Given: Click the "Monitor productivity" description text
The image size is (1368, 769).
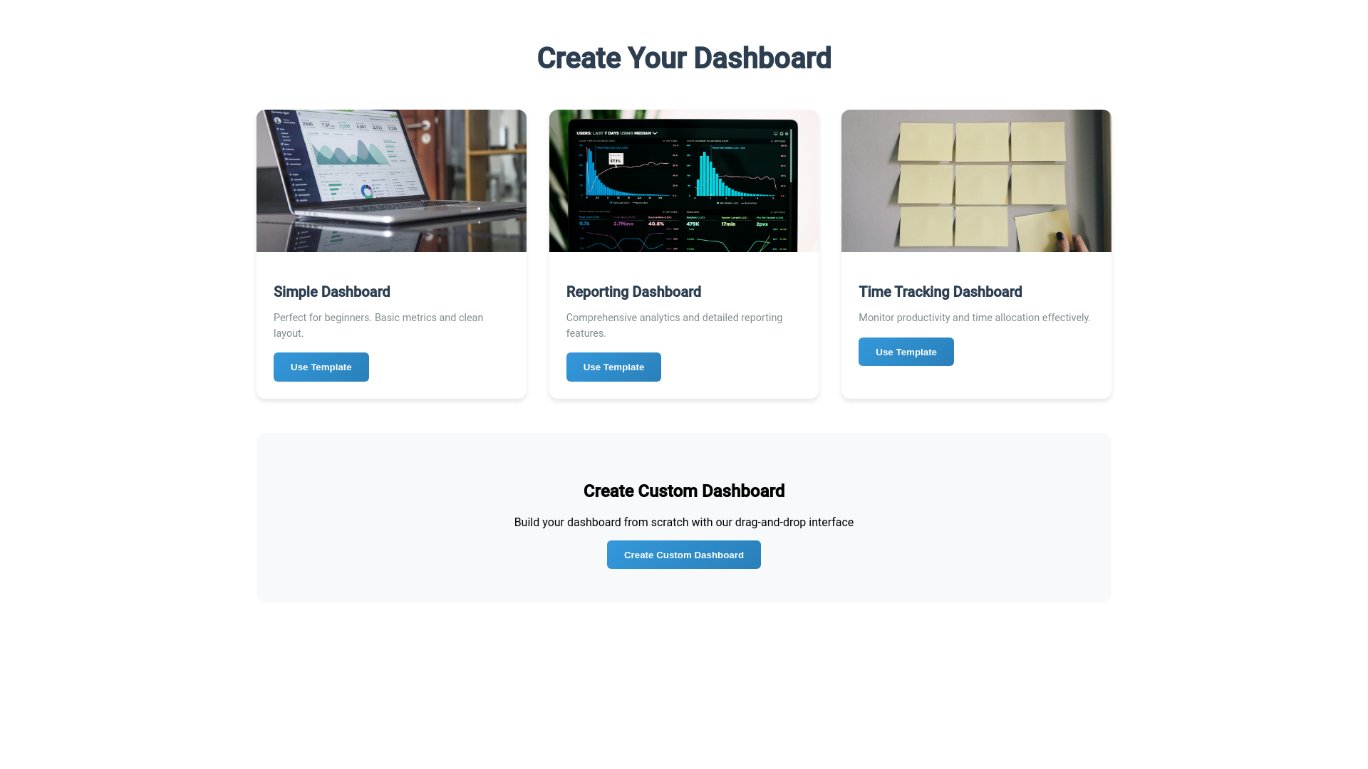Looking at the screenshot, I should pyautogui.click(x=975, y=318).
